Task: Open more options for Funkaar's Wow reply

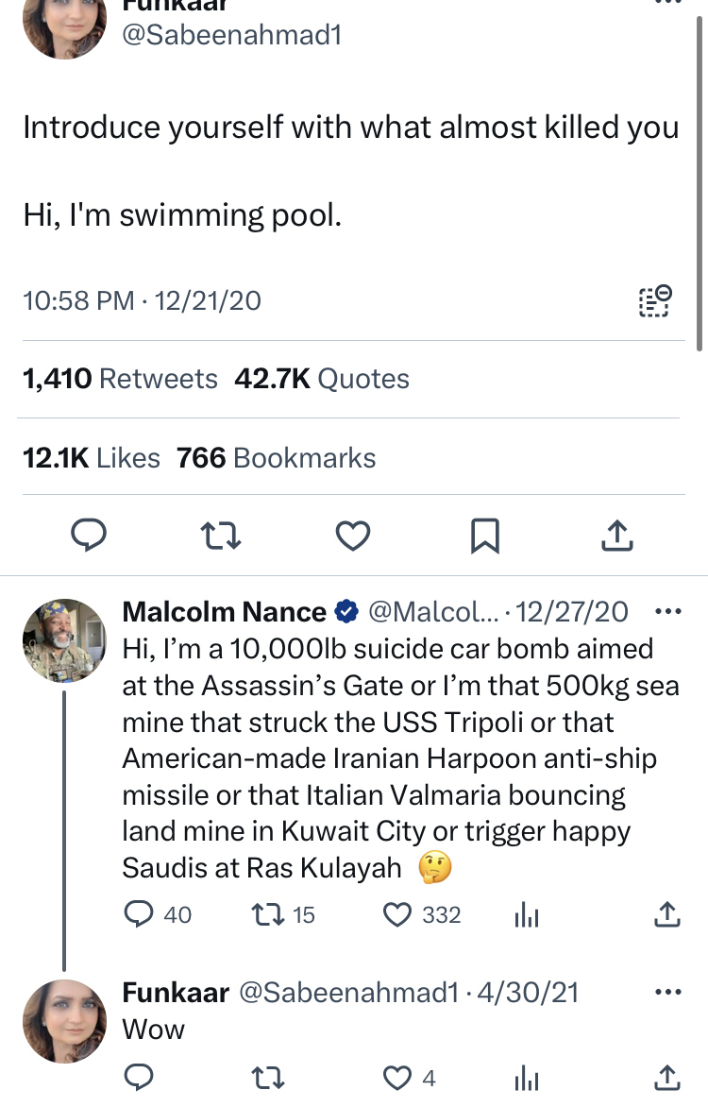Action: click(667, 992)
